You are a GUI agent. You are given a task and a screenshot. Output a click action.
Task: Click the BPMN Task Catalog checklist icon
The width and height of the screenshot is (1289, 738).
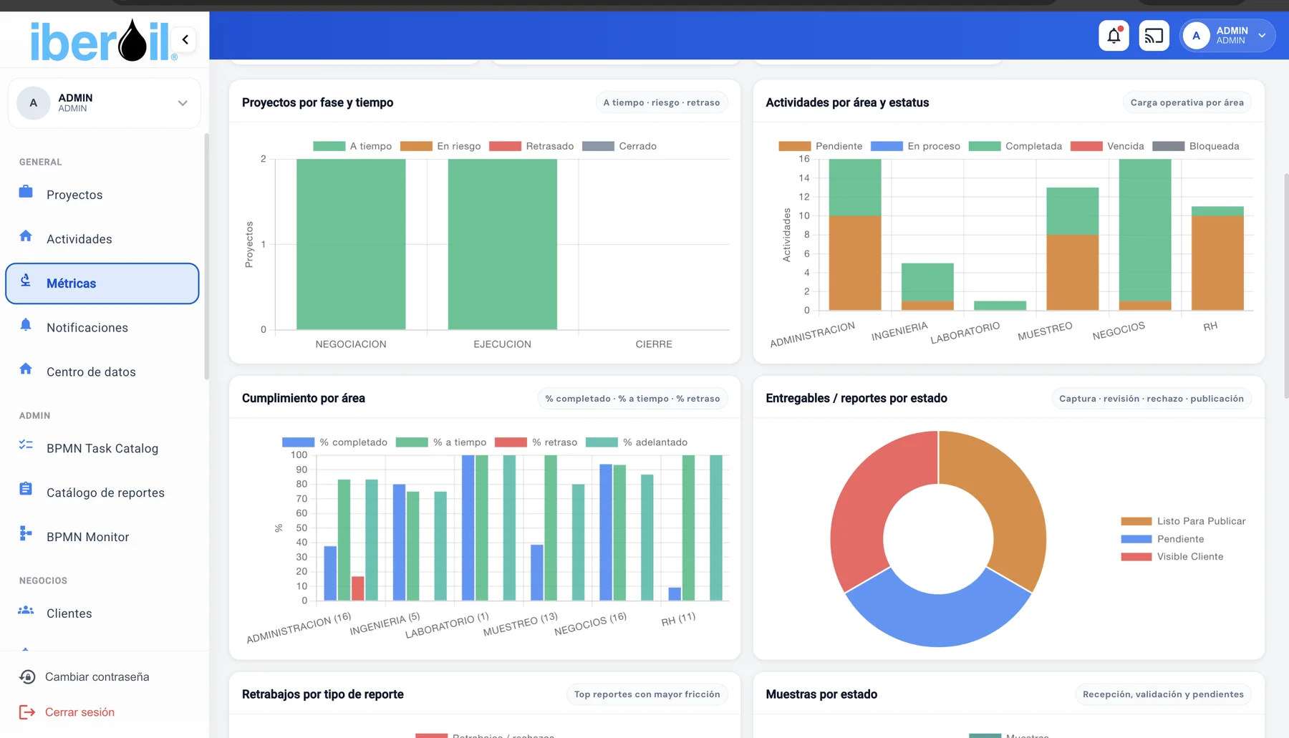(26, 445)
